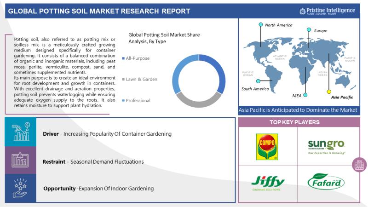Click the MEA label
This screenshot has height=207, width=368.
[297, 96]
